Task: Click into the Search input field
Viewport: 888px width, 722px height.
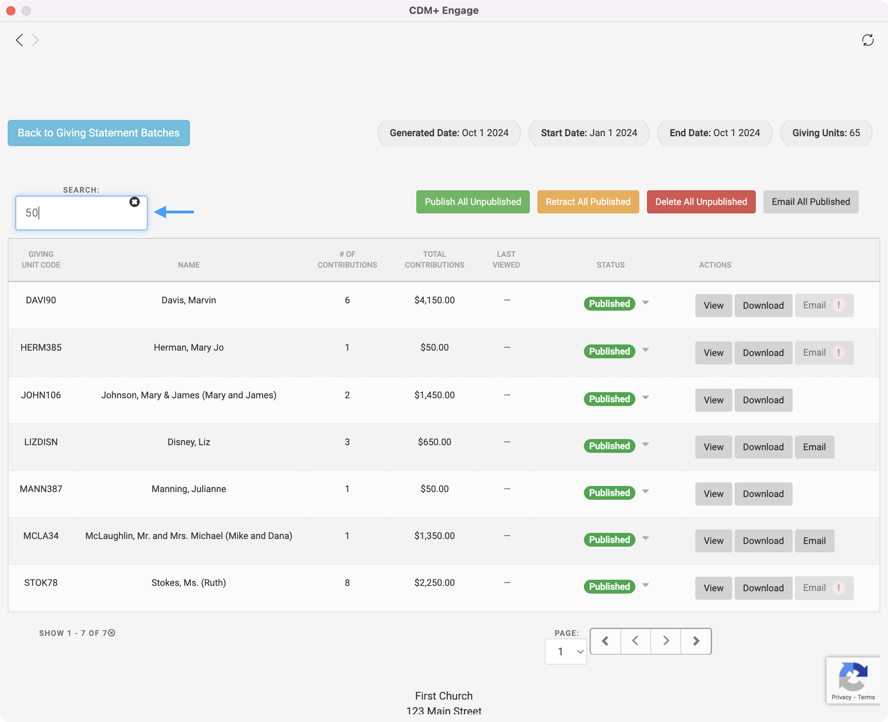Action: pyautogui.click(x=75, y=213)
